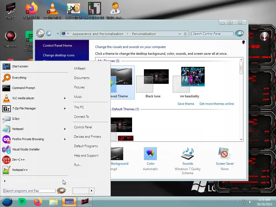Open Documents from start menu
276x207 pixels.
82,78
